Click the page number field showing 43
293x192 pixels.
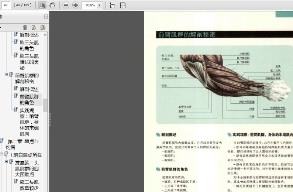click(5, 5)
